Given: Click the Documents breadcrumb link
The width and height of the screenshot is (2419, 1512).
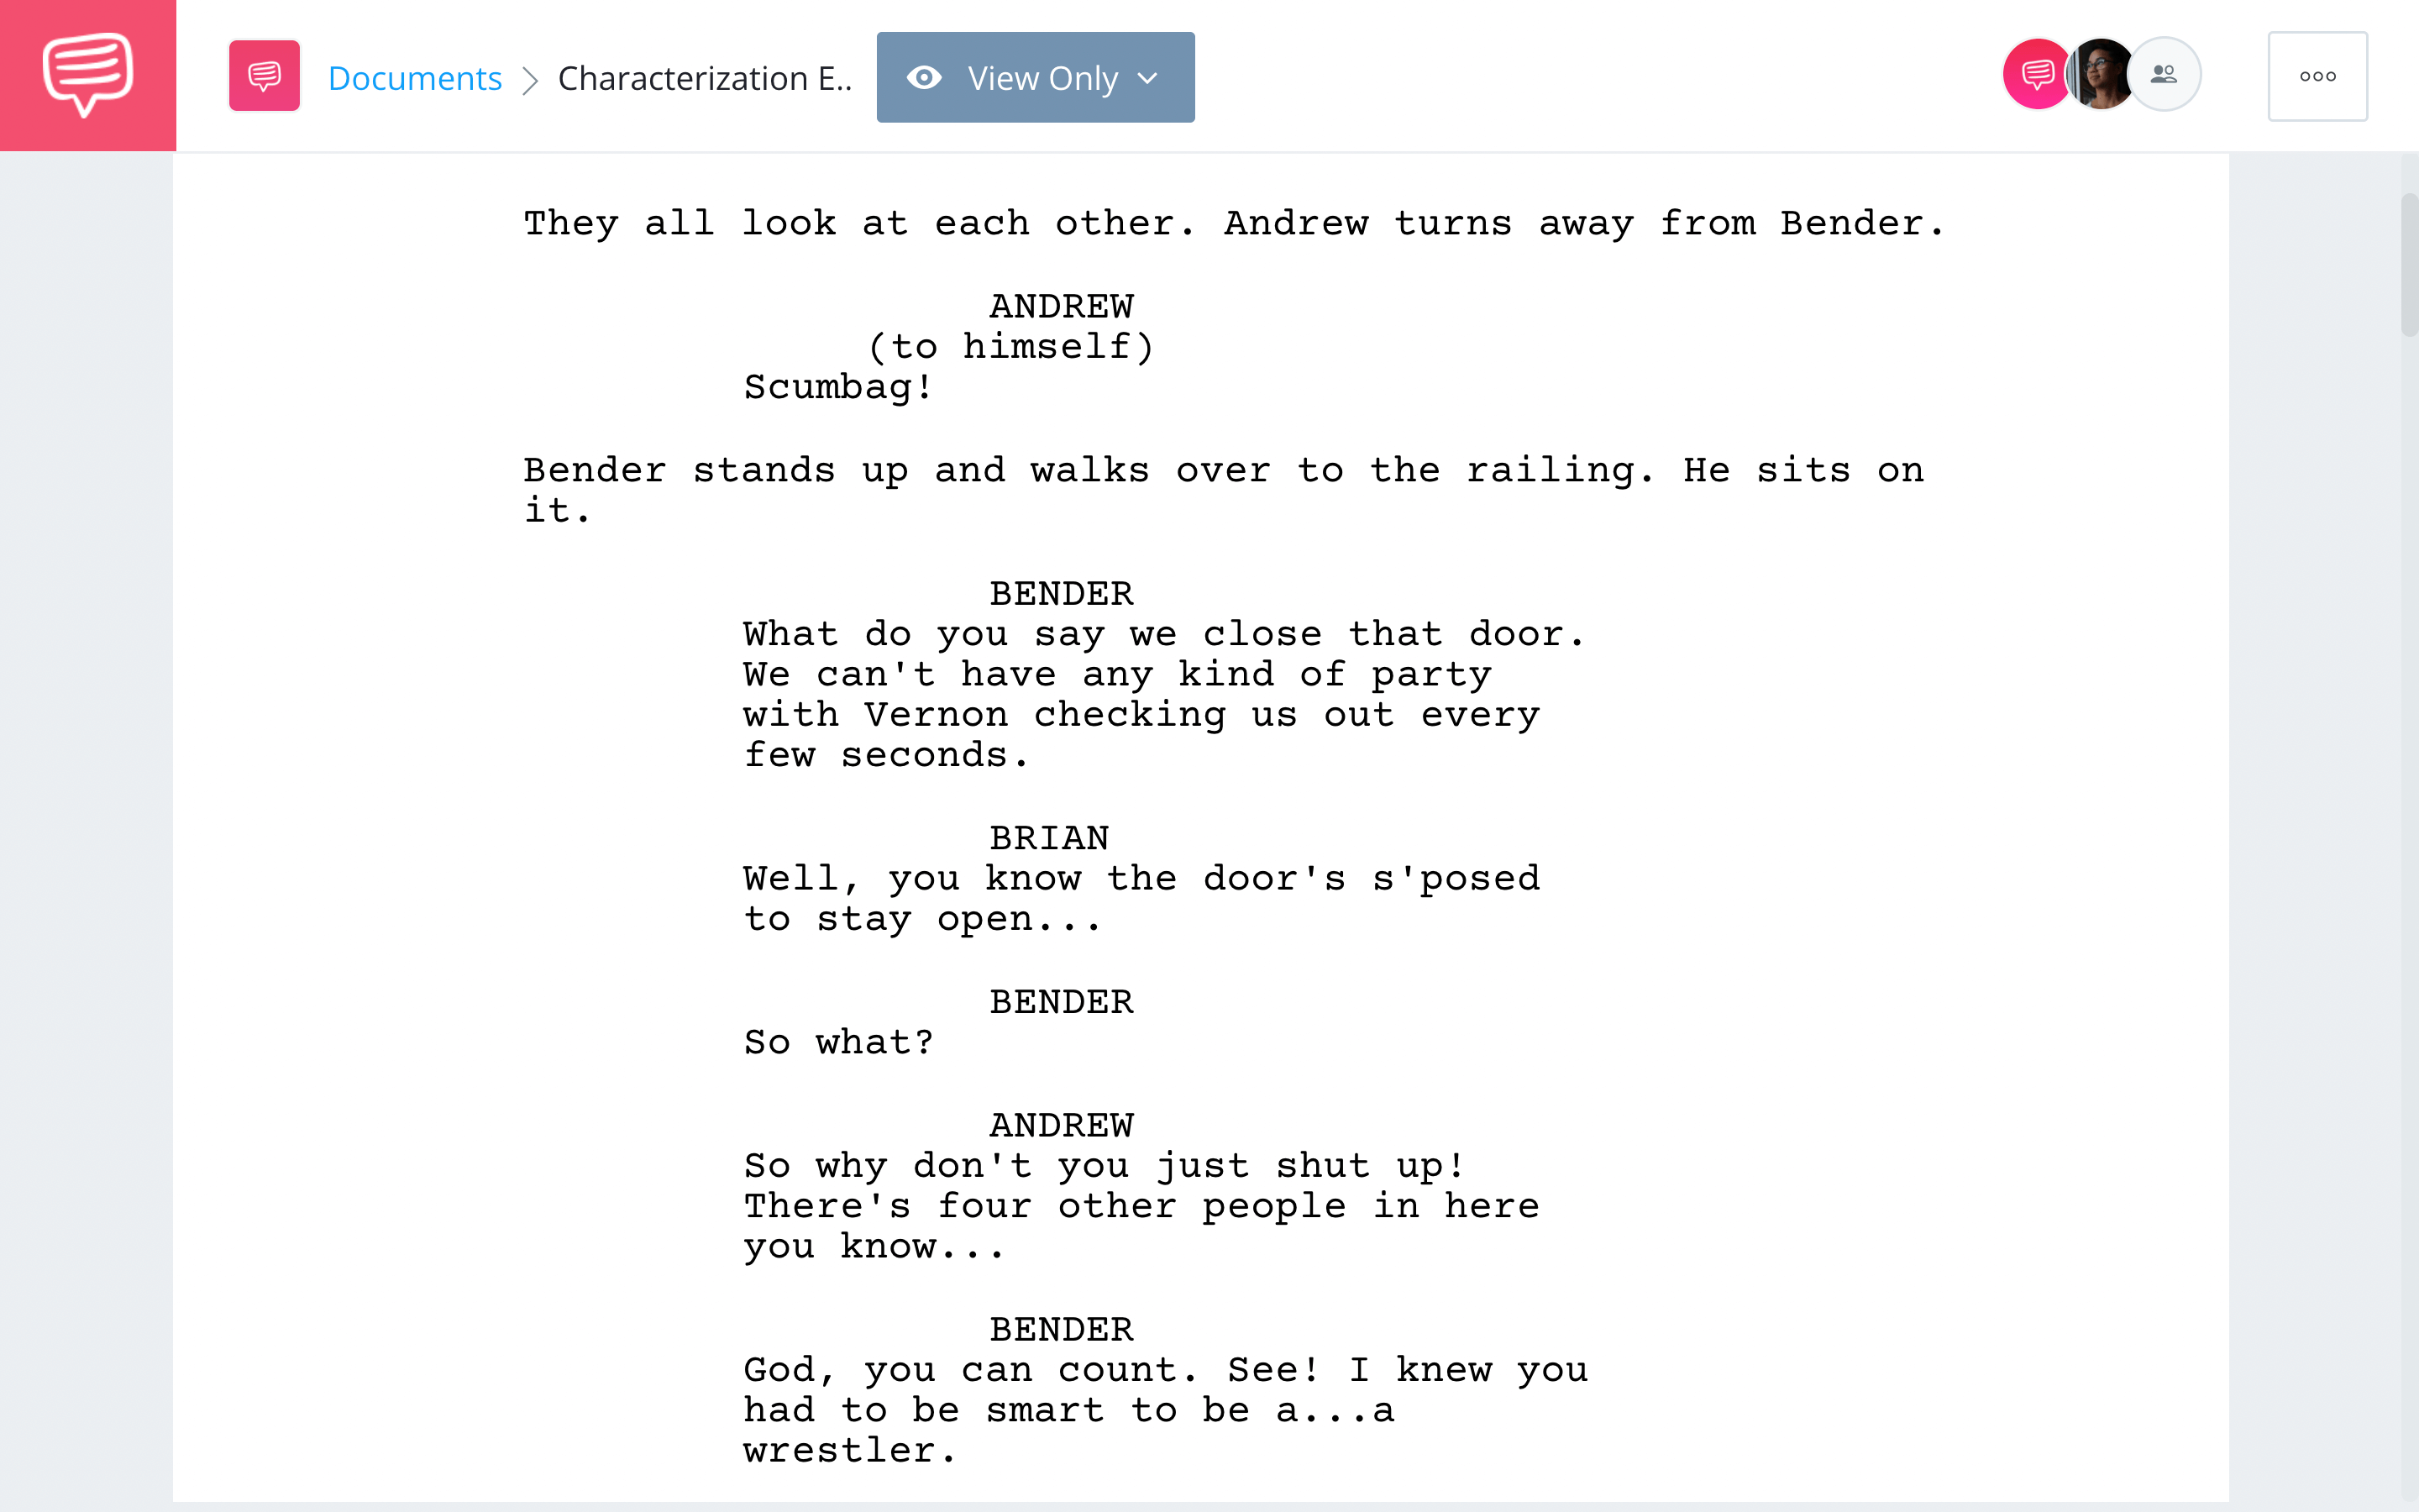Looking at the screenshot, I should coord(412,76).
